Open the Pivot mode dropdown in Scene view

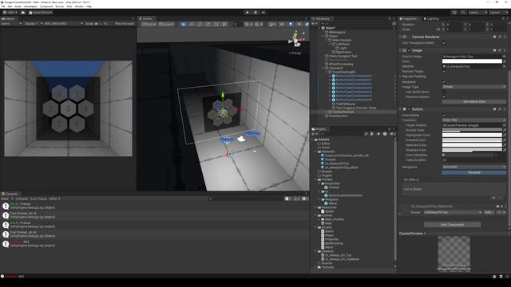pyautogui.click(x=149, y=24)
